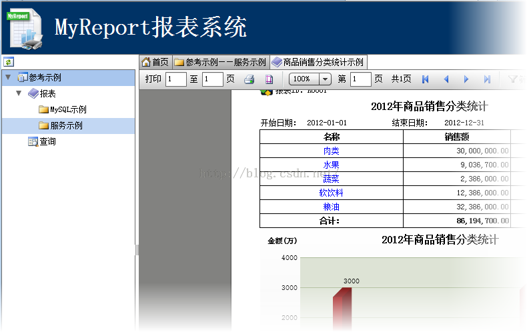Viewport: 527px width, 332px height.
Task: Click the printer icon
Action: tap(249, 79)
